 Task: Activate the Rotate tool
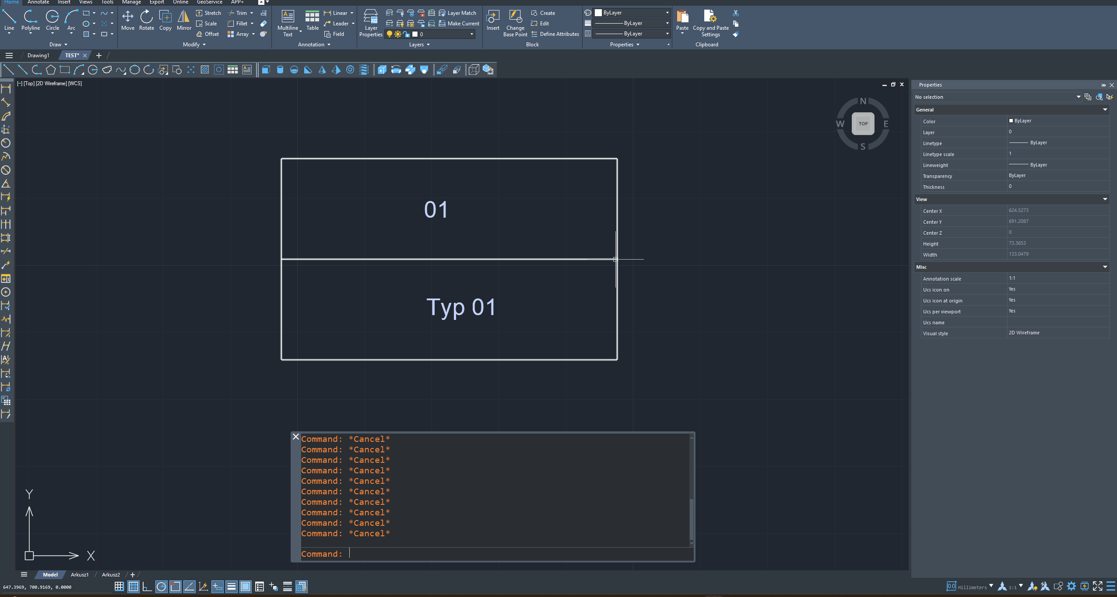(146, 21)
